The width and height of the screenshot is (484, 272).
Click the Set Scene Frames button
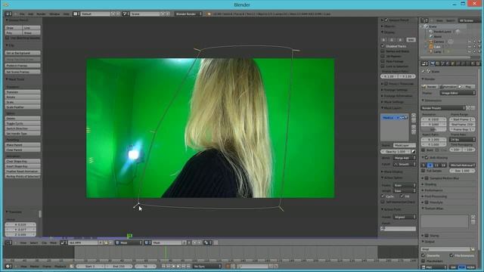[23, 72]
